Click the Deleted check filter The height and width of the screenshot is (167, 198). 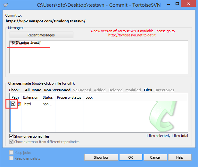[115, 90]
